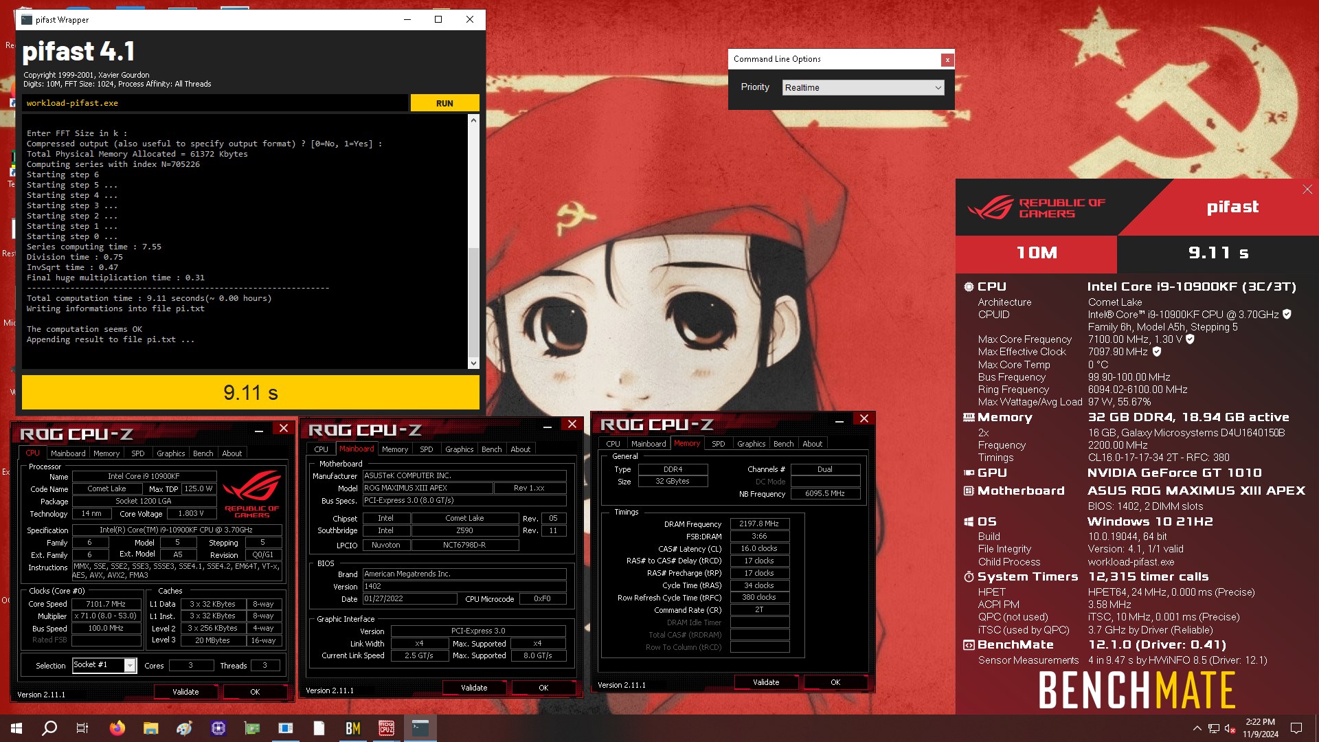
Task: Click the yellow 9.11 s result bar
Action: coord(251,392)
